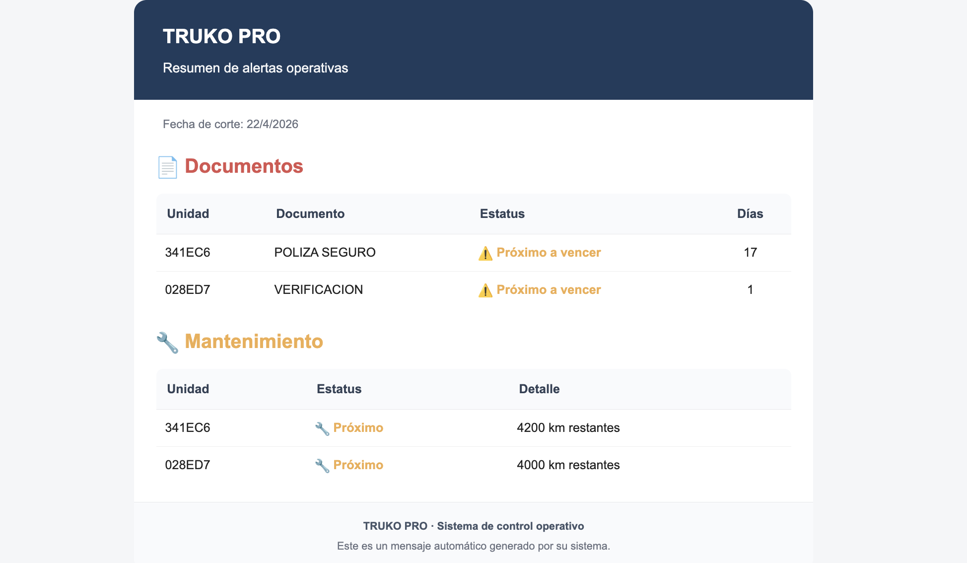Select unit 341EC6 in Documentos table

[x=188, y=253]
